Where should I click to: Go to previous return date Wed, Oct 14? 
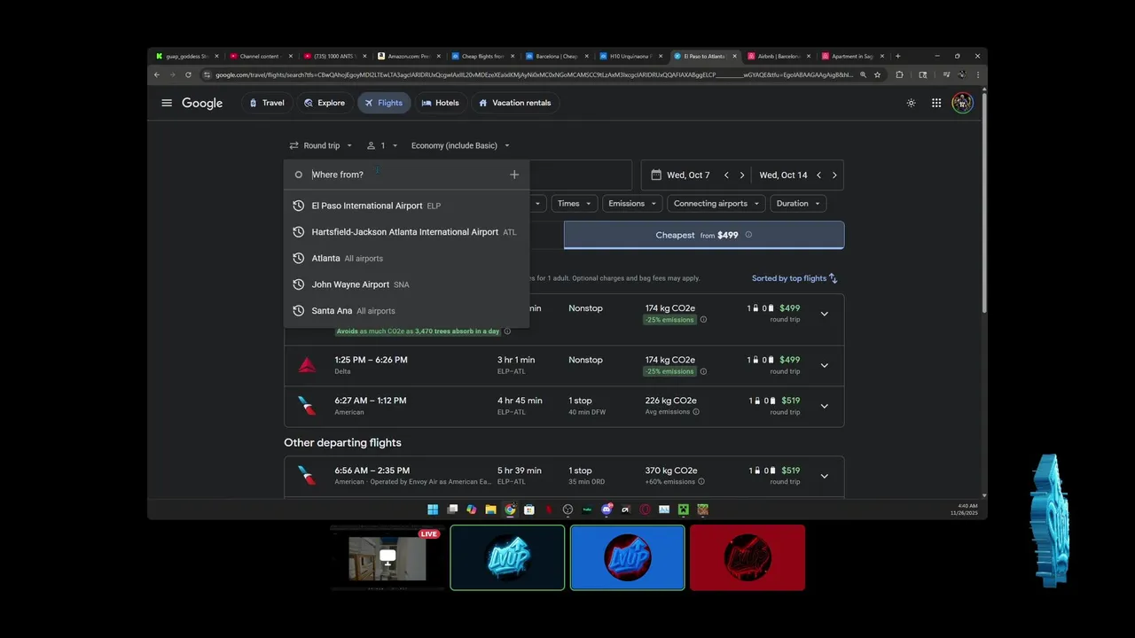coord(818,175)
